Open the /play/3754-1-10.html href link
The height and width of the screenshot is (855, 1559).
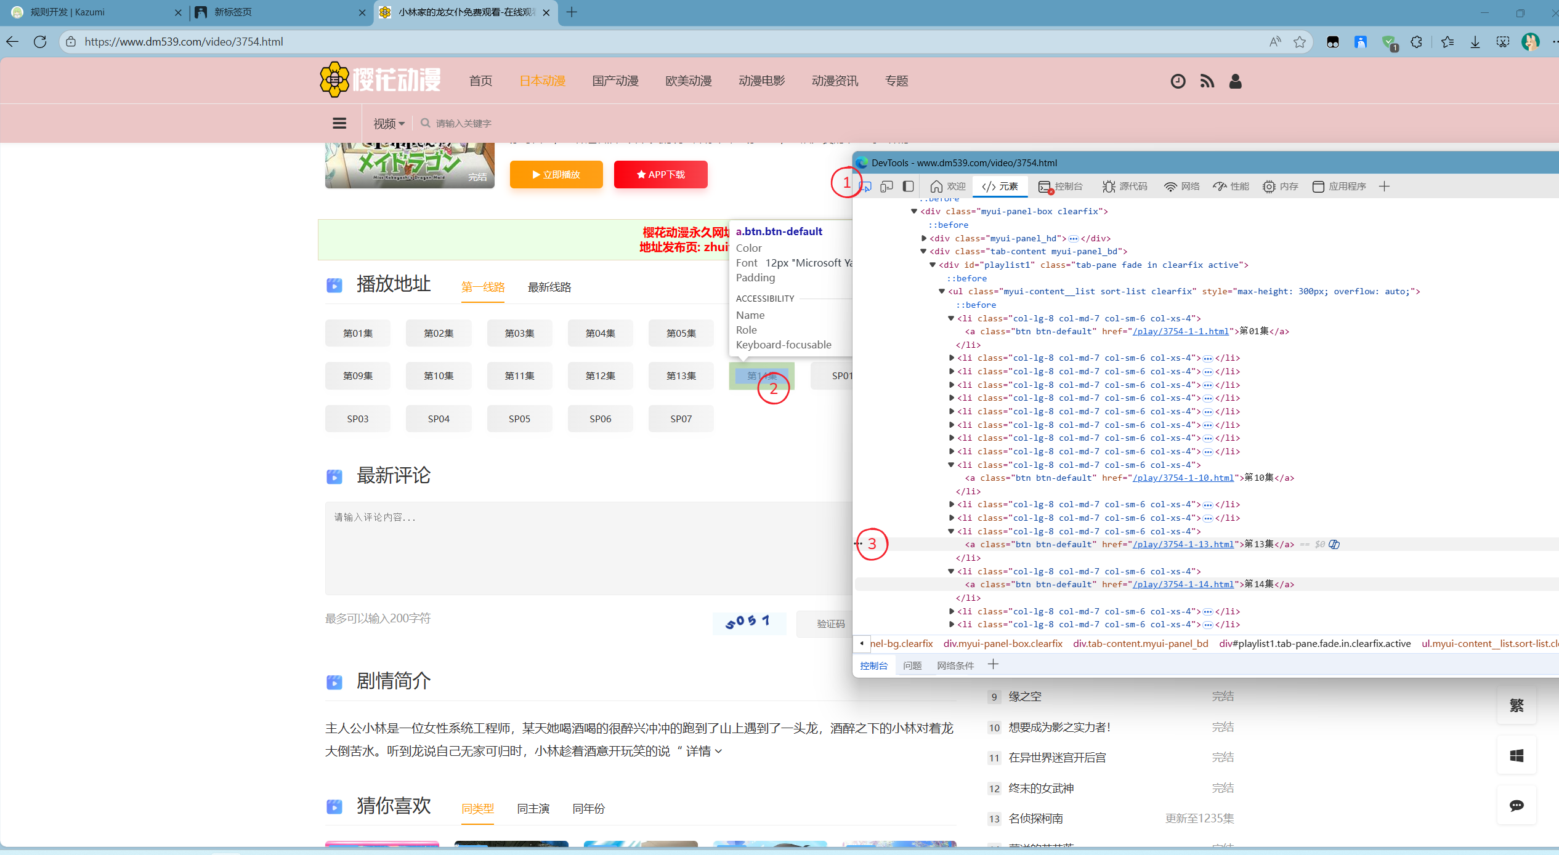[1183, 478]
